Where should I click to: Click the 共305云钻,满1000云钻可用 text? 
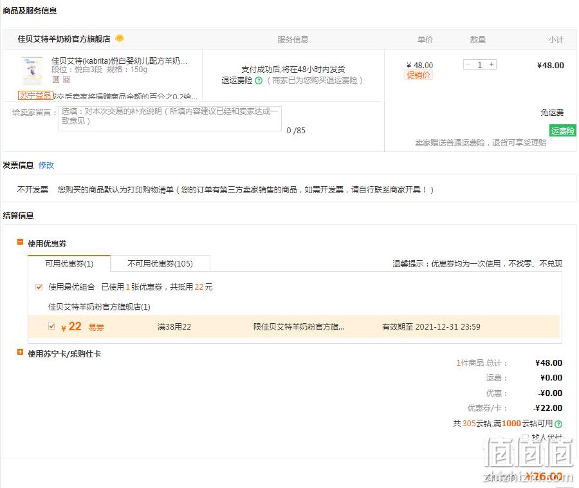coord(503,424)
